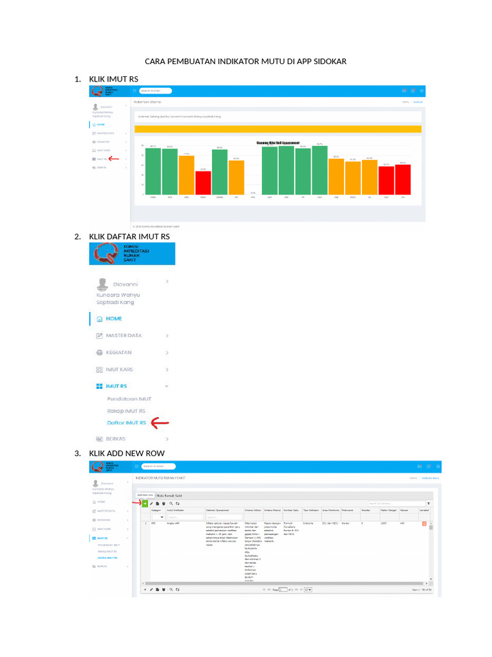Select KEGIATAN in the step 2 sidebar
Image resolution: width=492 pixels, height=657 pixels.
tap(119, 353)
